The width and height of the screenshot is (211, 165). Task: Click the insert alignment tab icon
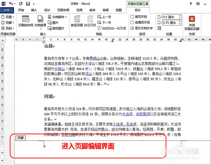pos(159,28)
